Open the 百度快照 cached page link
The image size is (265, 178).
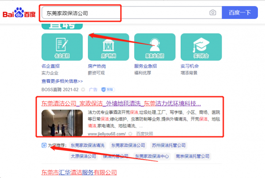(144, 133)
